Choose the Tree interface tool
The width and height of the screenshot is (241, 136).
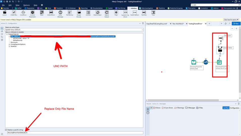click(x=153, y=13)
